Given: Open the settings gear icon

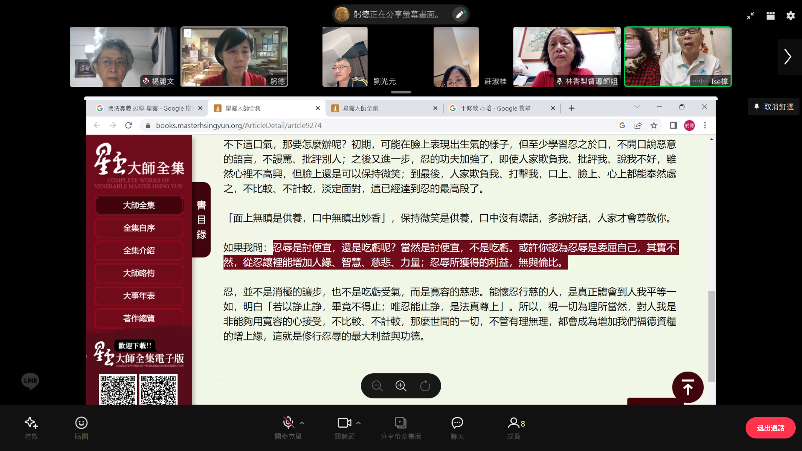Looking at the screenshot, I should click(790, 16).
